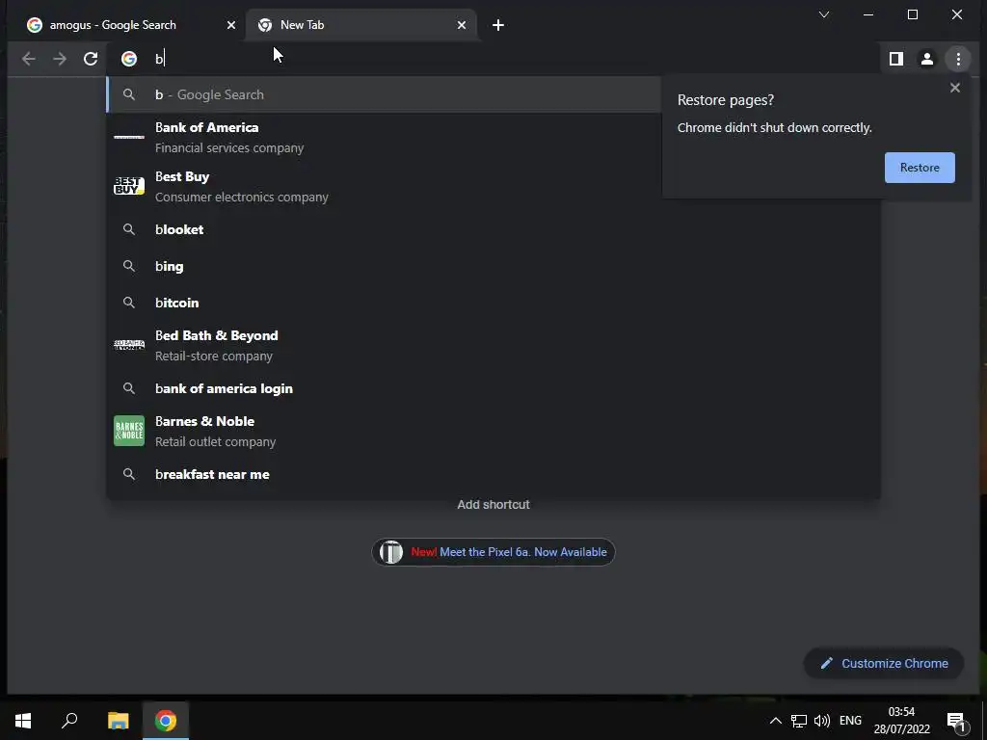Click the ENG language indicator
This screenshot has height=740, width=987.
(850, 721)
